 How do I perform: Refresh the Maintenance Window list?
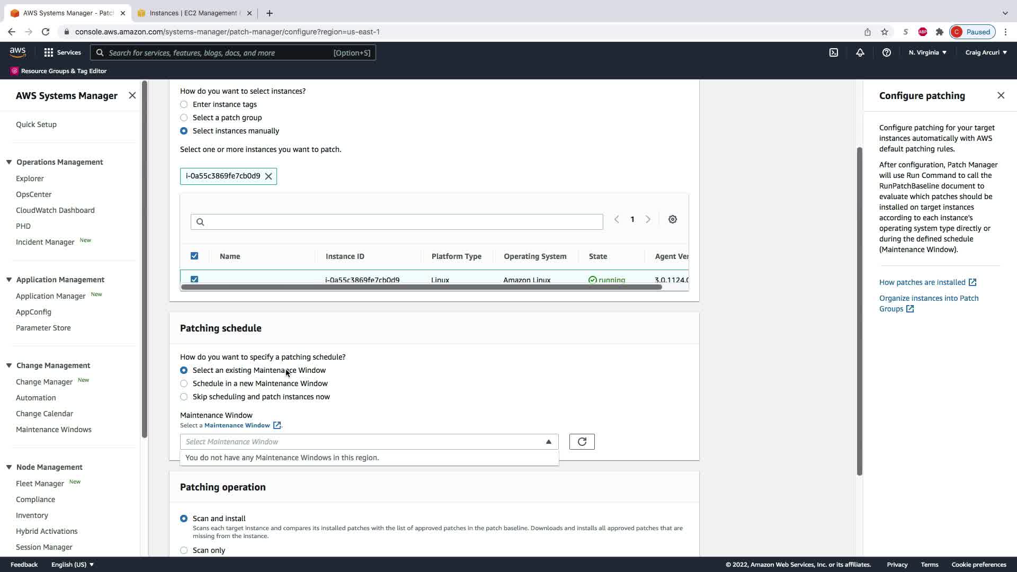pyautogui.click(x=582, y=442)
